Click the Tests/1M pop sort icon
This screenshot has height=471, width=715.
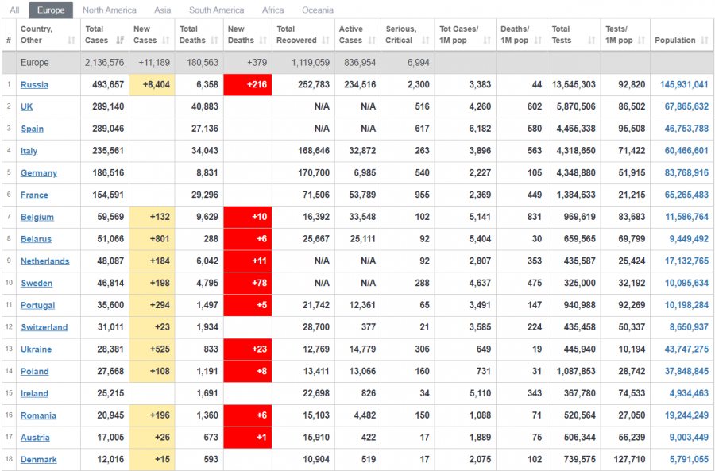[x=640, y=41]
